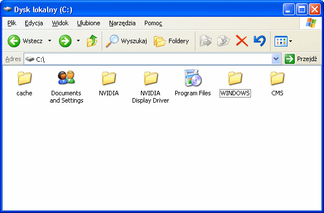324x213 pixels.
Task: Open the Pomoc menu
Action: 153,23
